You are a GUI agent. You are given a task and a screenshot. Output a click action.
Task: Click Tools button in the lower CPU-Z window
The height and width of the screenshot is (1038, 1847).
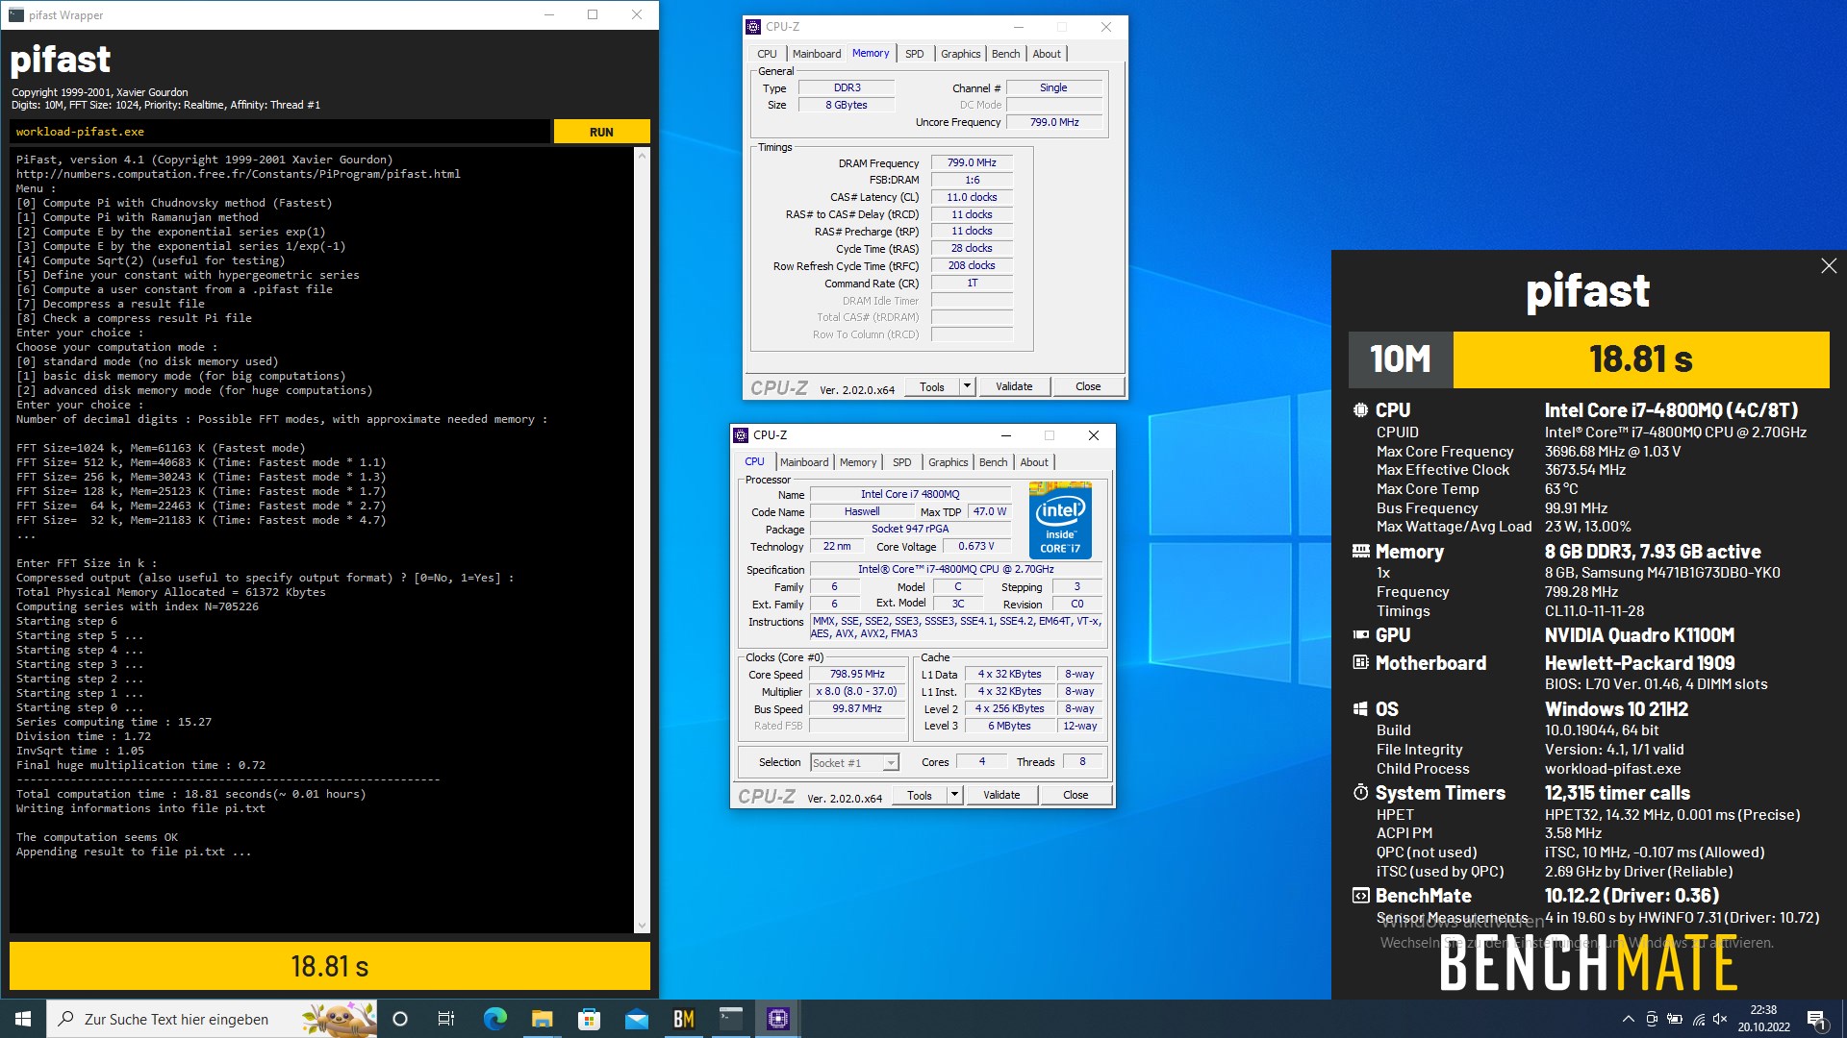[x=920, y=795]
